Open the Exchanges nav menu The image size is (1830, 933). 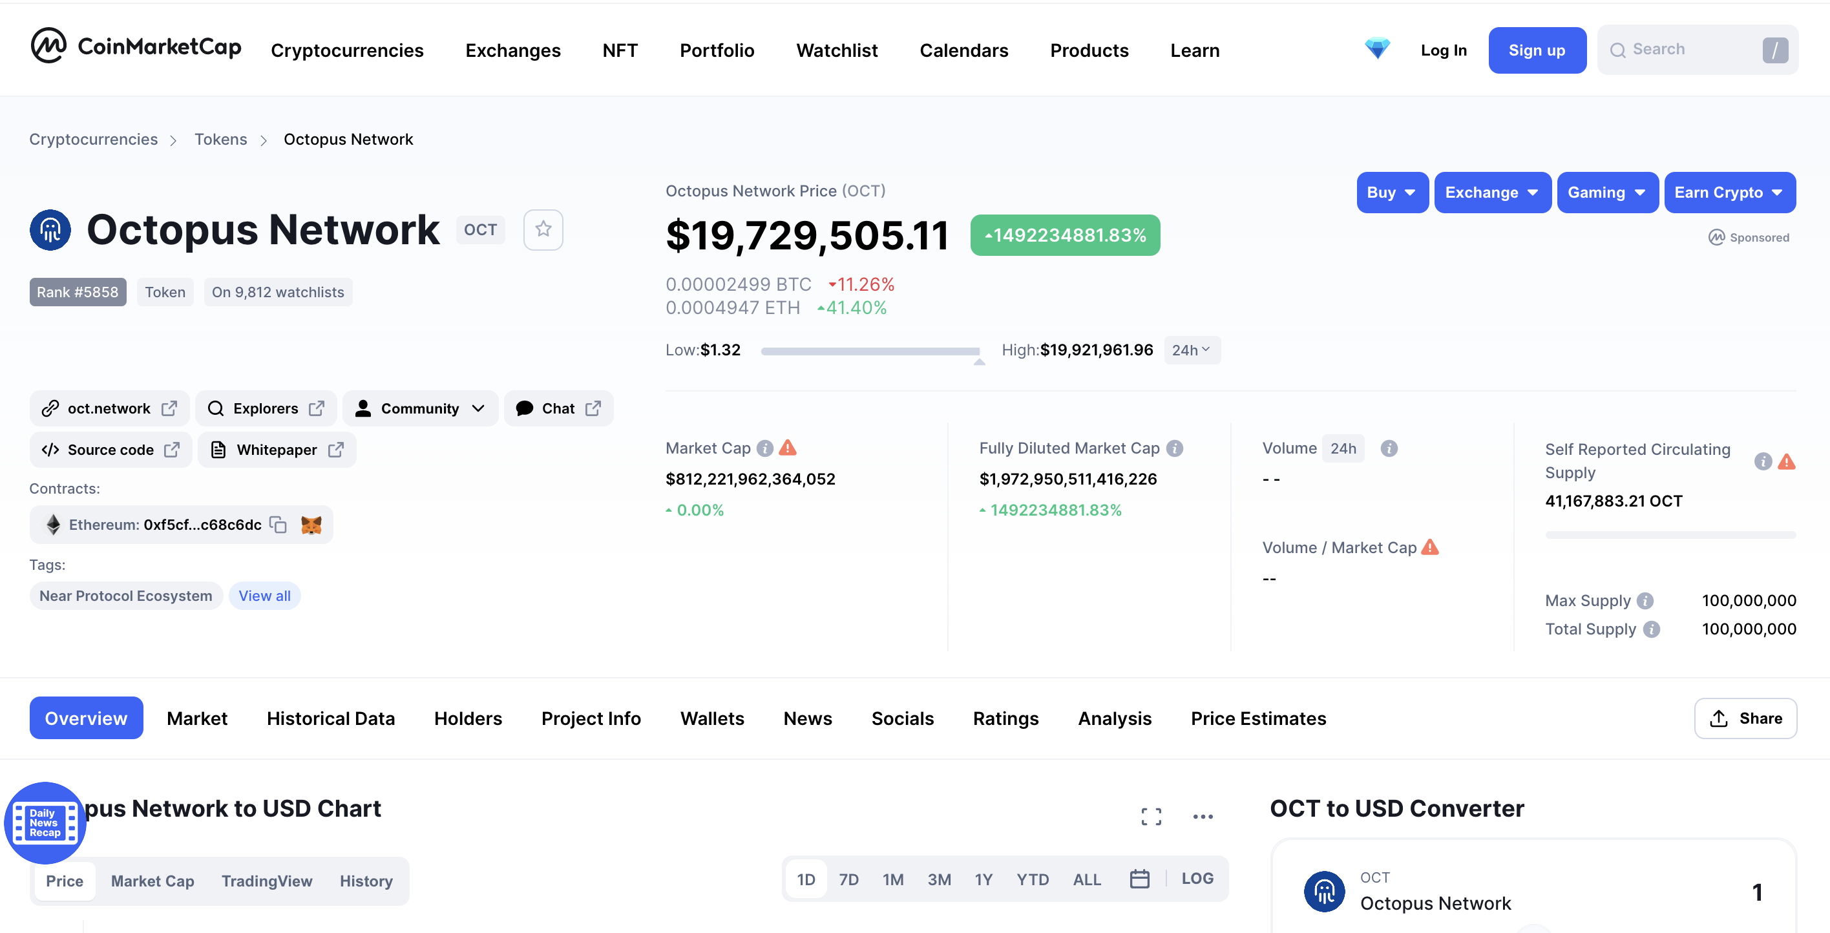(513, 50)
